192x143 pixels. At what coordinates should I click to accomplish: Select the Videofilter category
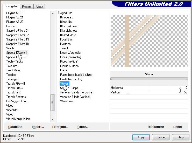coord(12,110)
